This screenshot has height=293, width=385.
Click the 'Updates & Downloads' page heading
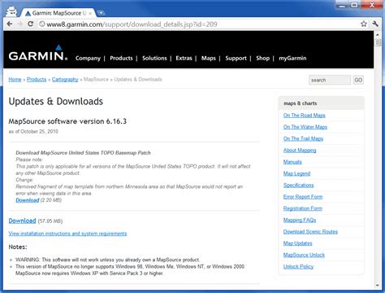(56, 102)
